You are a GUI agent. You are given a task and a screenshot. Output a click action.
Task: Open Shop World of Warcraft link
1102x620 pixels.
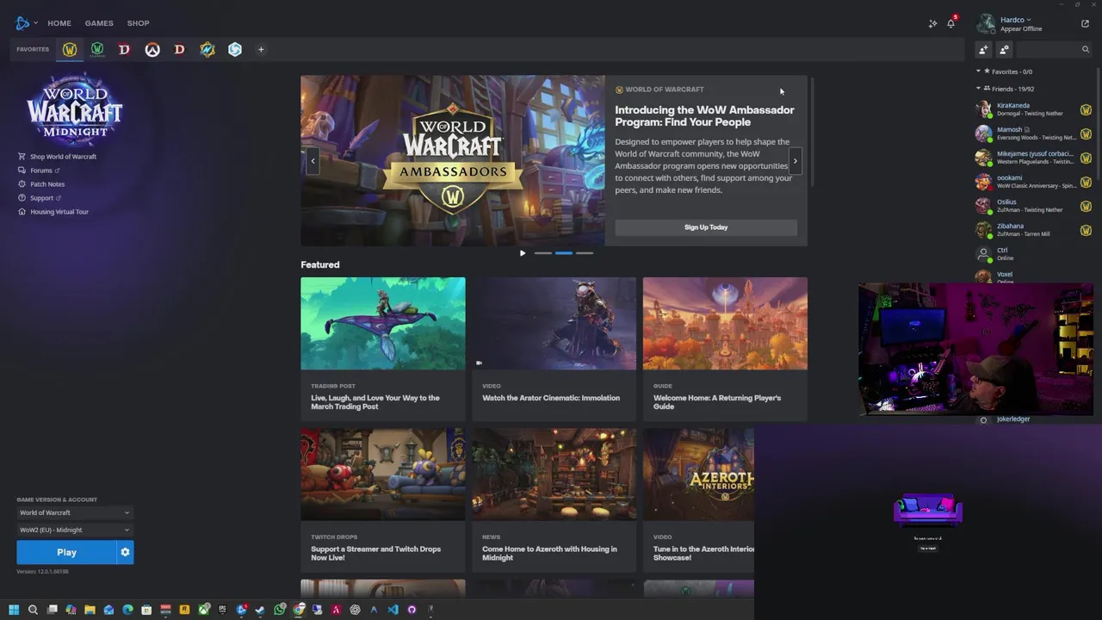(57, 157)
